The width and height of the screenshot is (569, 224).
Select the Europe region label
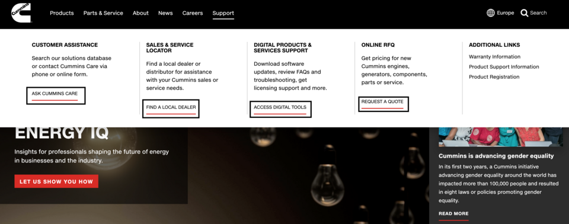pyautogui.click(x=506, y=12)
